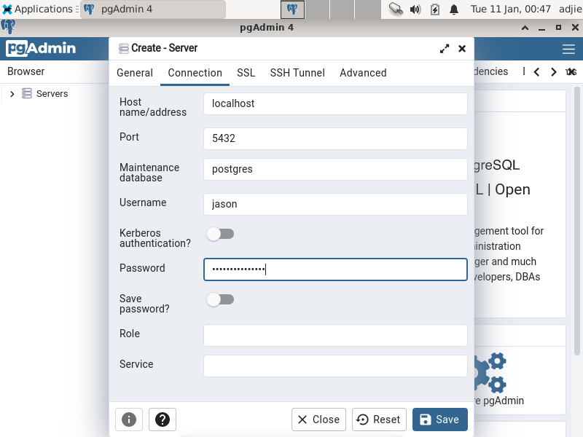This screenshot has height=437, width=583.
Task: Click the Maintenance database label
Action: click(x=149, y=173)
